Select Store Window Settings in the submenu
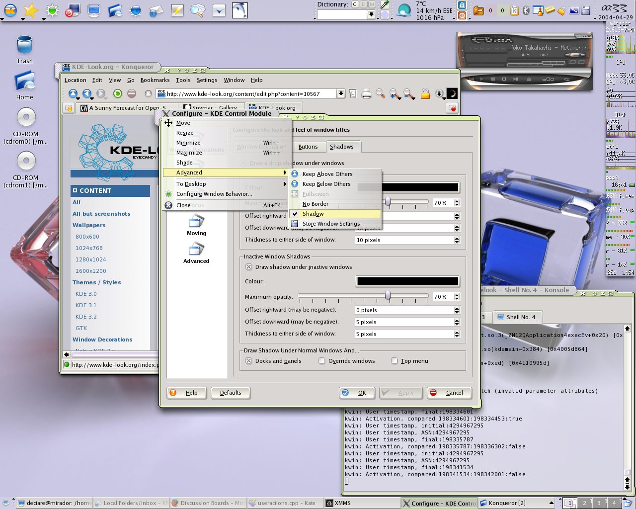Image resolution: width=636 pixels, height=509 pixels. (x=335, y=224)
